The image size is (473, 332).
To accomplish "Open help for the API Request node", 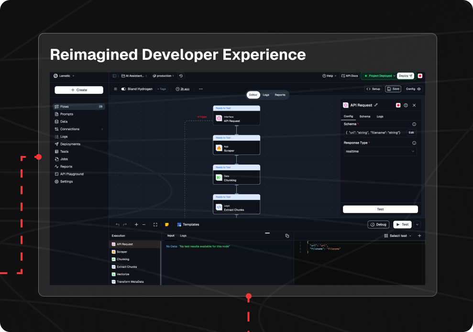I will tap(406, 105).
